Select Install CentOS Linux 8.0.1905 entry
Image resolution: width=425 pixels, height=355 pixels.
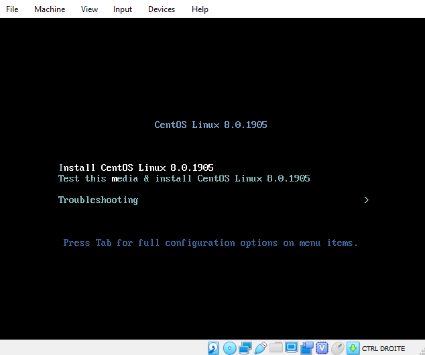136,167
